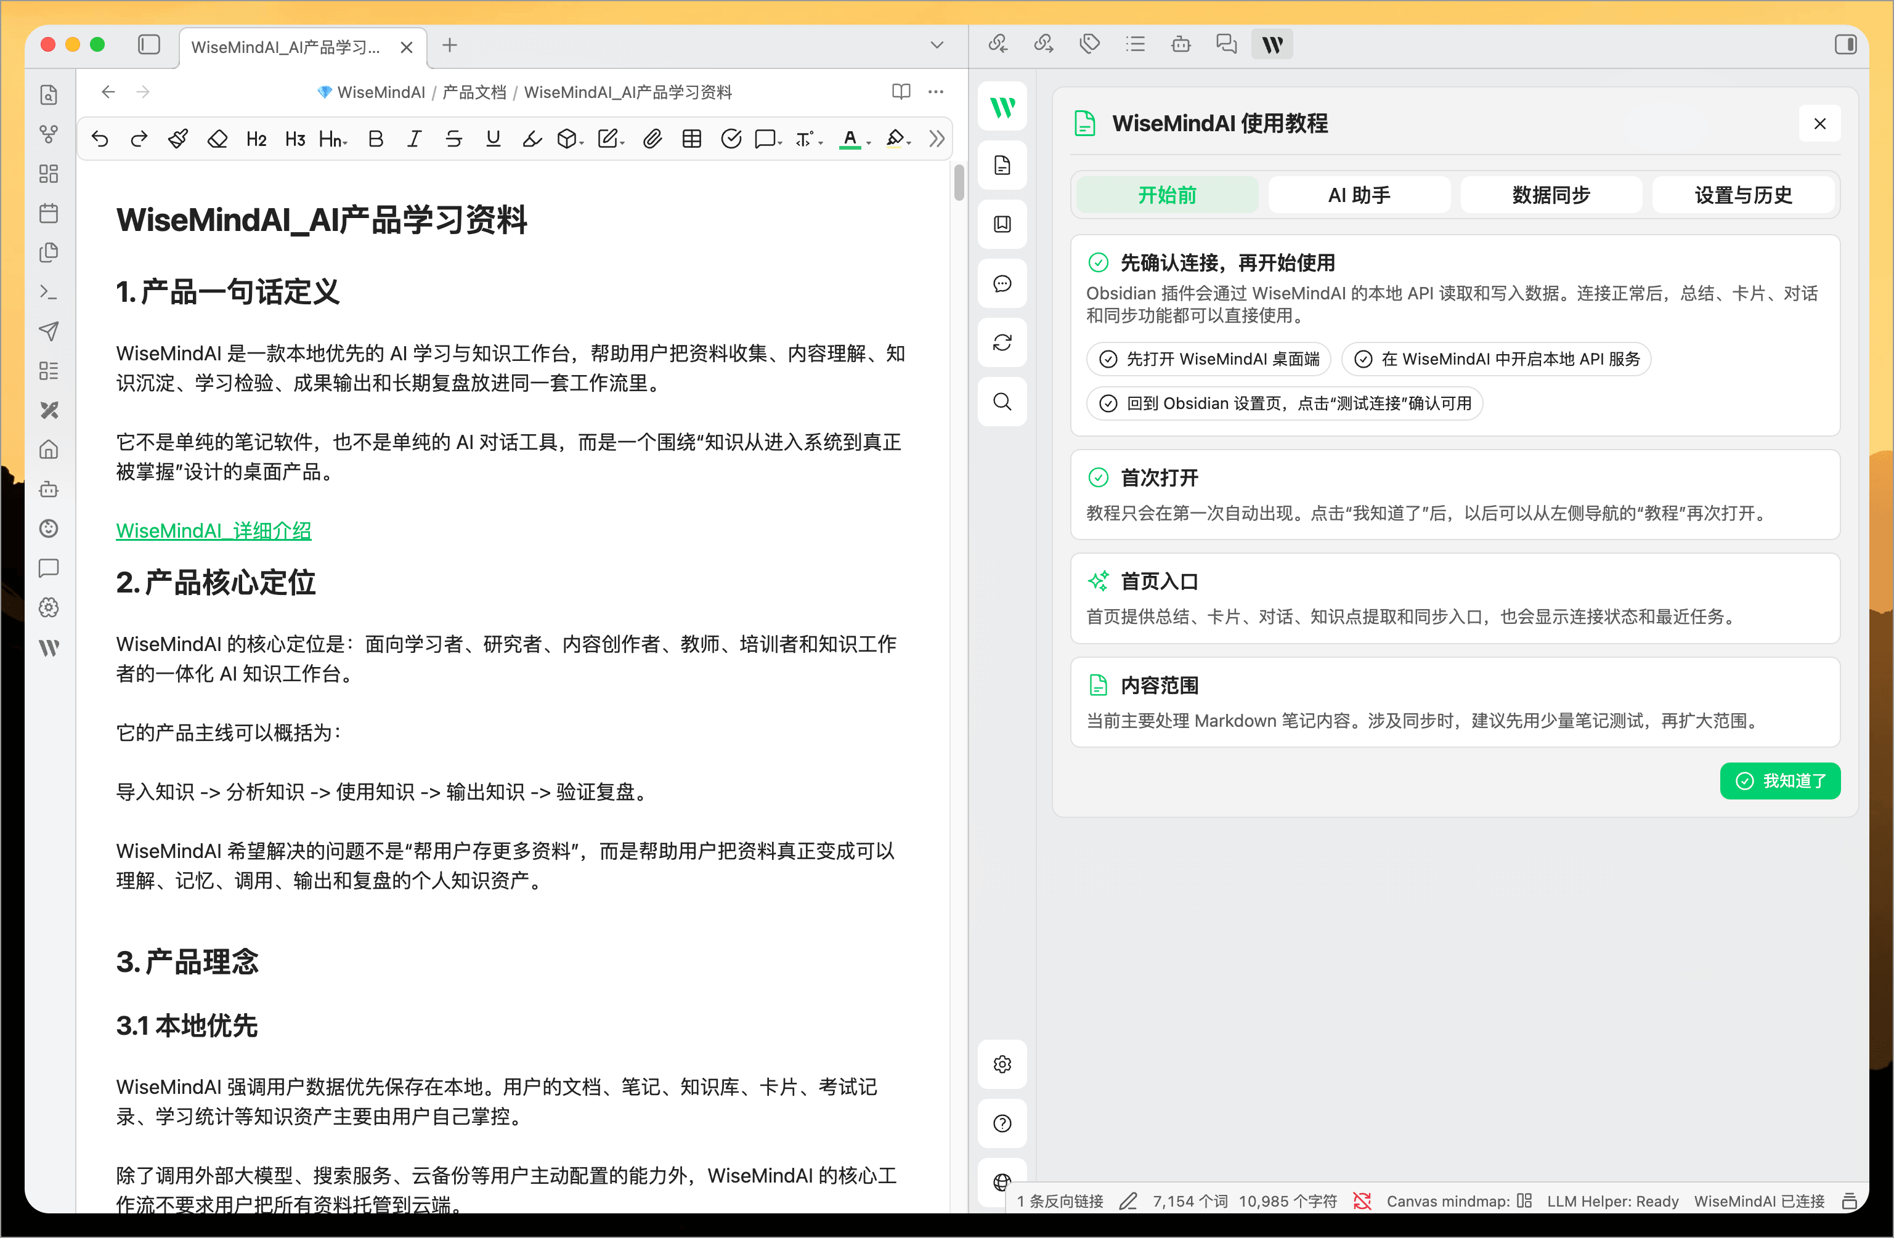
Task: Switch to the 开始前 tab
Action: pyautogui.click(x=1166, y=195)
